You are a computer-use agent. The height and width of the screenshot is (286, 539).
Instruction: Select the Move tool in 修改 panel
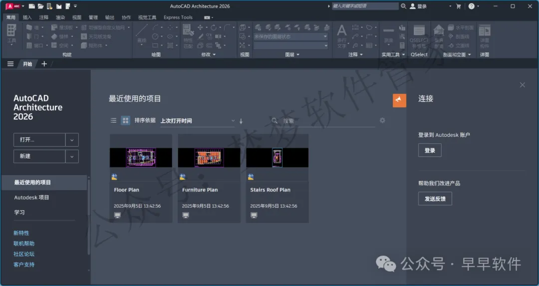tap(200, 27)
